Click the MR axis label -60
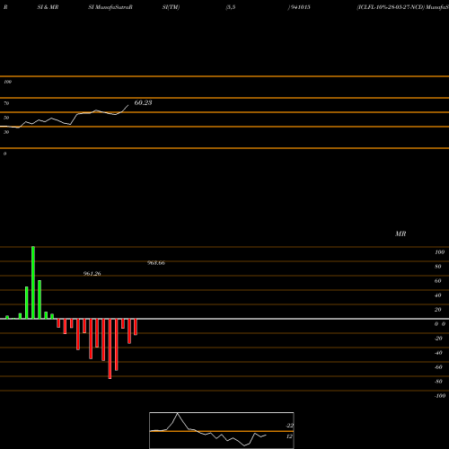 [438, 367]
